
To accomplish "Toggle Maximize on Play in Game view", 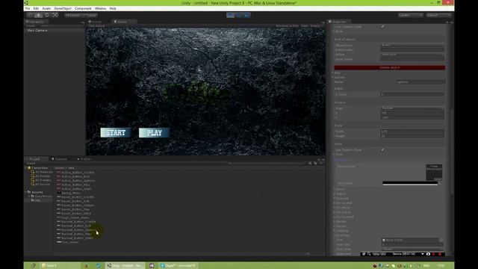I will (x=287, y=26).
